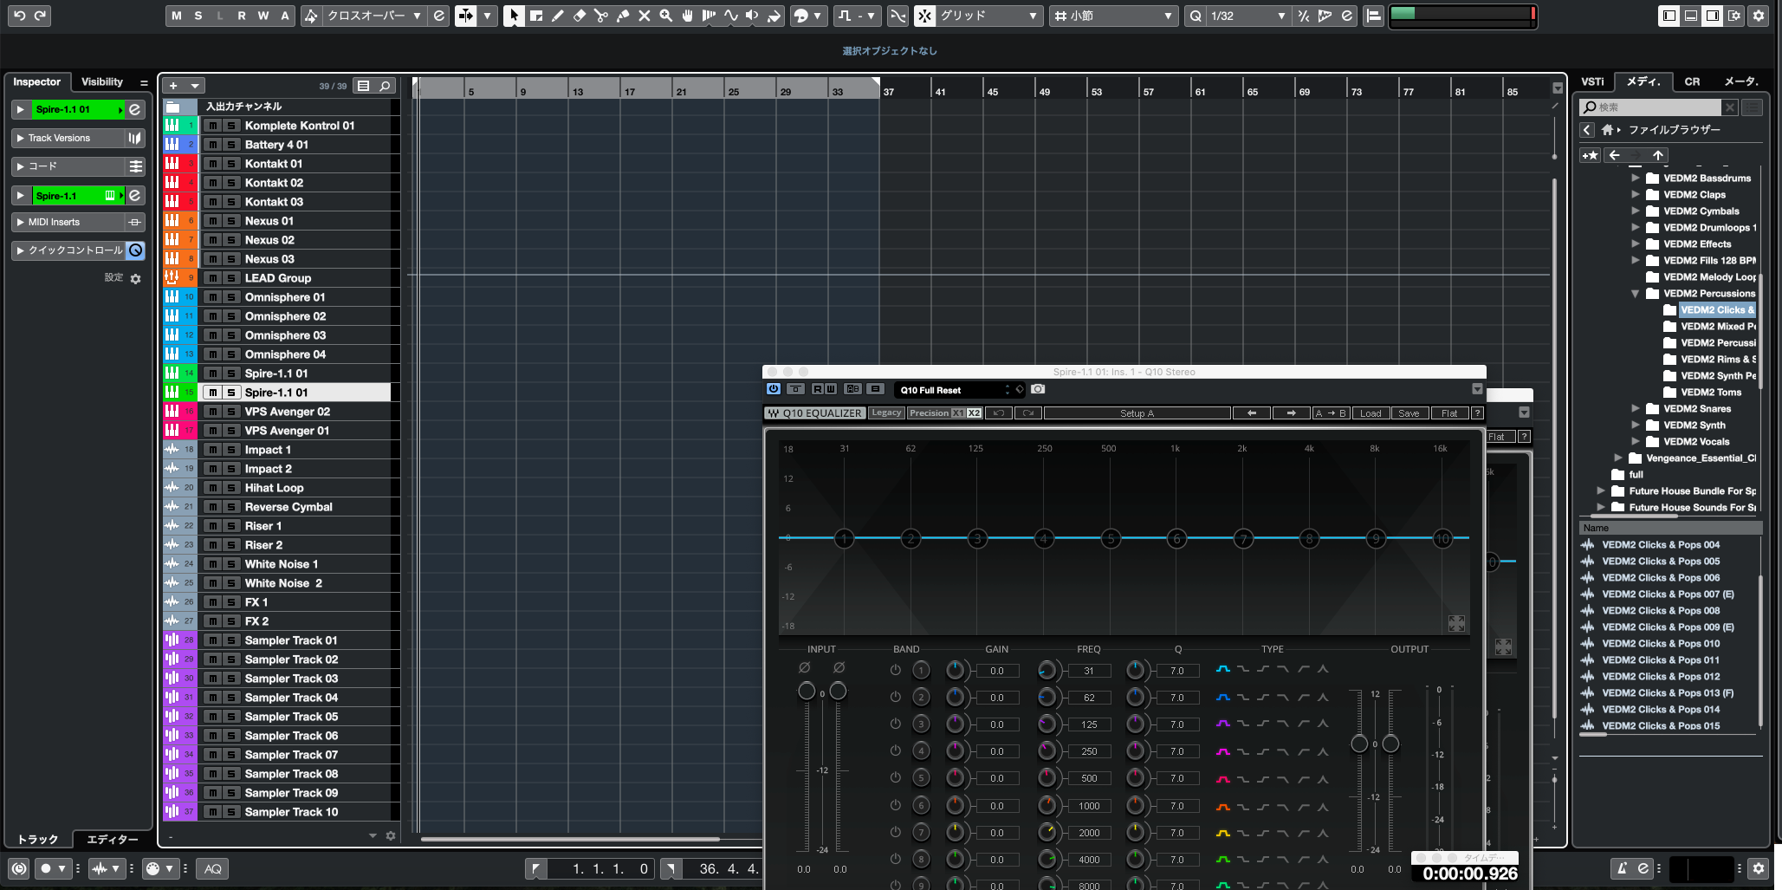Click Q10 A to B copy button

click(1331, 413)
